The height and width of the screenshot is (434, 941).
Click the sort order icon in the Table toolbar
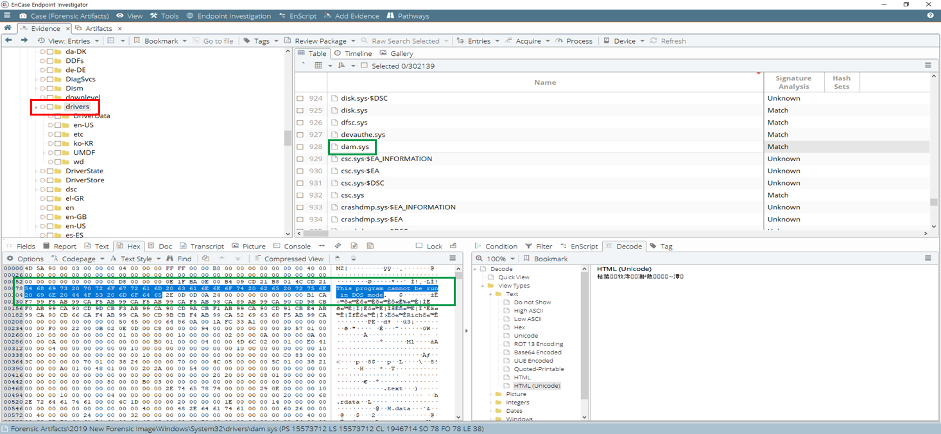pos(341,65)
